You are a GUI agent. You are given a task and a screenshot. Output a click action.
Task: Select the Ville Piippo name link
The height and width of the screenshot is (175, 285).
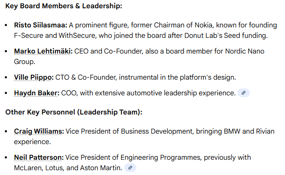(x=34, y=77)
